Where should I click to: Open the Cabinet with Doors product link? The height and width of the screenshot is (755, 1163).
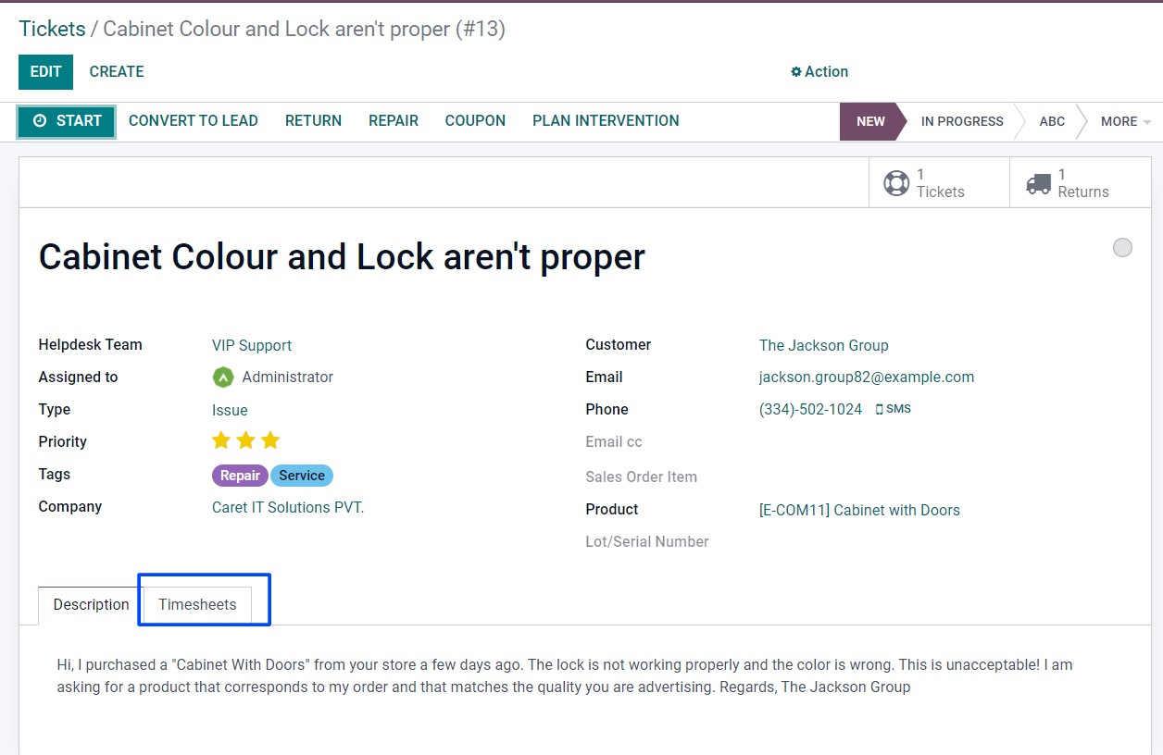[859, 510]
